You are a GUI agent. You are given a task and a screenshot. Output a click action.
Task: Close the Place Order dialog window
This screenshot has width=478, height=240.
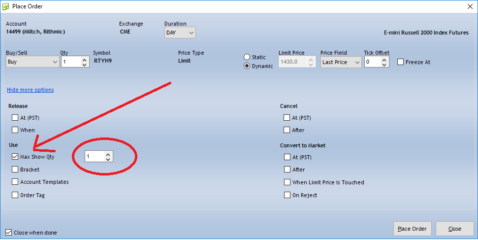click(x=470, y=6)
